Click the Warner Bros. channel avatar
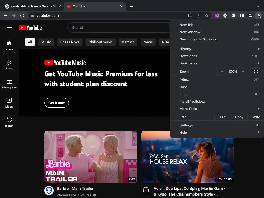This screenshot has width=264, height=198. [49, 191]
